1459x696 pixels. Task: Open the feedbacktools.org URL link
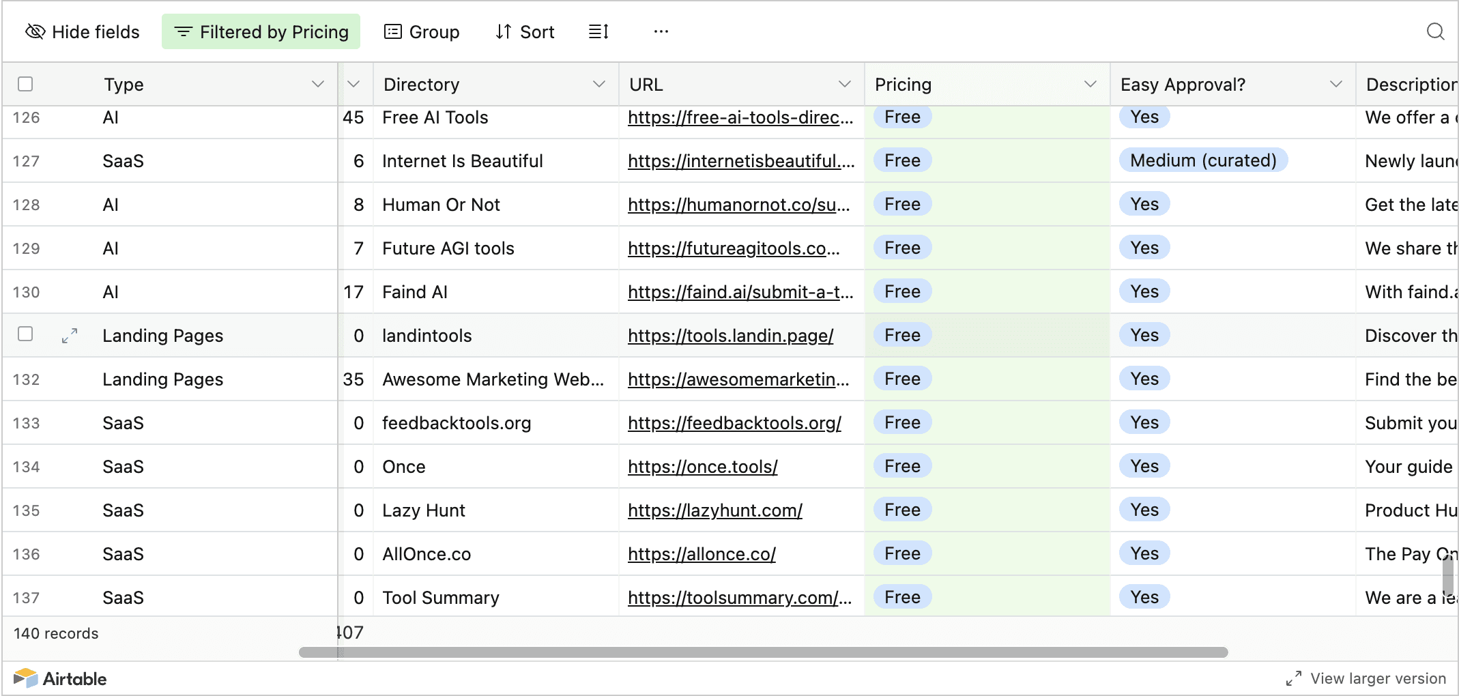734,423
